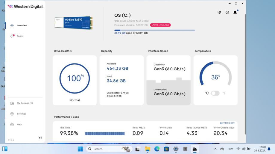This screenshot has width=275, height=154.
Task: Toggle temperature unit between °C and °F
Action: 215,93
